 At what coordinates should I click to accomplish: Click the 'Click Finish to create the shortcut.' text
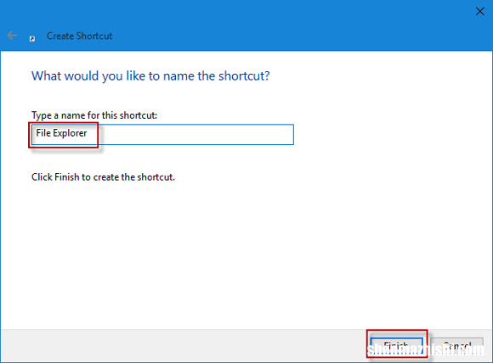103,177
